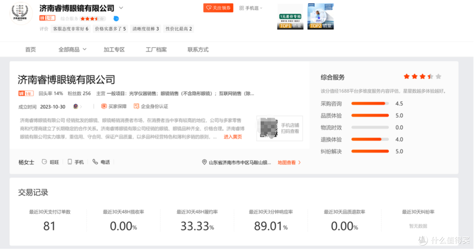Viewport: 474px width, 250px height.
Task: Click the 企业身份认证 certificate icon
Action: (x=136, y=106)
